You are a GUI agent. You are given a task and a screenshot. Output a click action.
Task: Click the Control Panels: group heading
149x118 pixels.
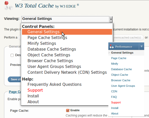click(x=38, y=26)
